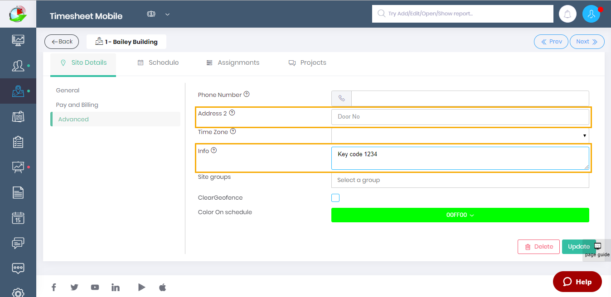Switch to the Assignments tab
This screenshot has height=297, width=611.
(233, 62)
